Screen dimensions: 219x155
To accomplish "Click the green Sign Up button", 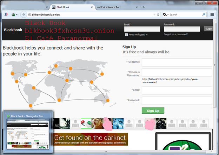I will (153, 111).
